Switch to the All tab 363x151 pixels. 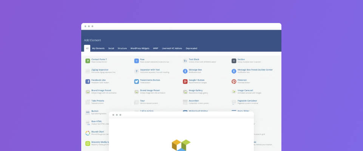pyautogui.click(x=87, y=48)
